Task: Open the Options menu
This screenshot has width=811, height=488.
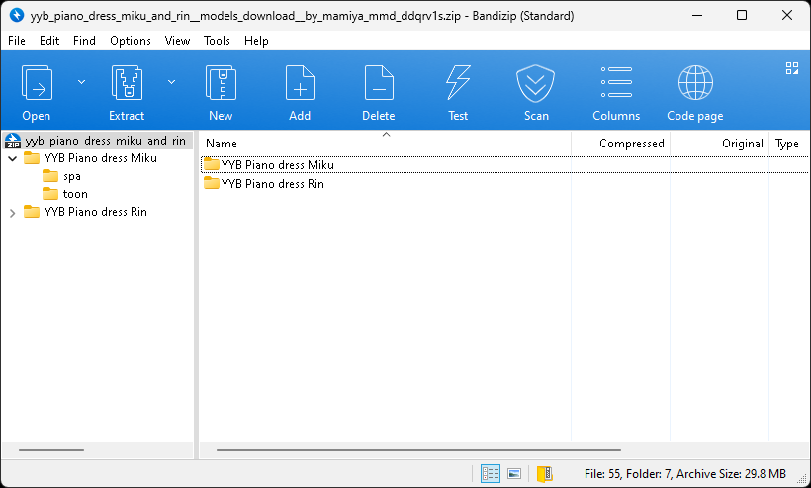Action: coord(131,41)
